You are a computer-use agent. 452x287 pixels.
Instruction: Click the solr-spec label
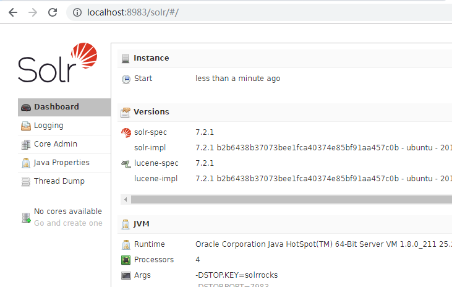(x=150, y=132)
